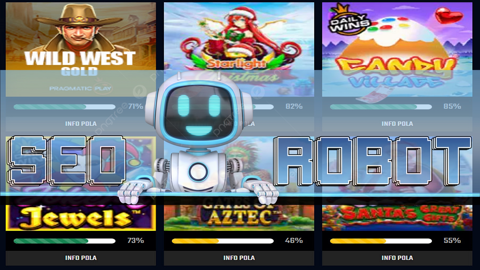Click the Daily Wins badge on Candy Village
The width and height of the screenshot is (480, 270).
pos(348,19)
